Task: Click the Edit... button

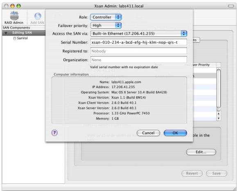Action: [201, 152]
